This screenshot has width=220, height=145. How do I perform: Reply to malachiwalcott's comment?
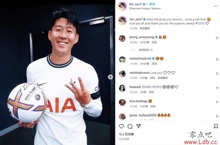tap(154, 64)
